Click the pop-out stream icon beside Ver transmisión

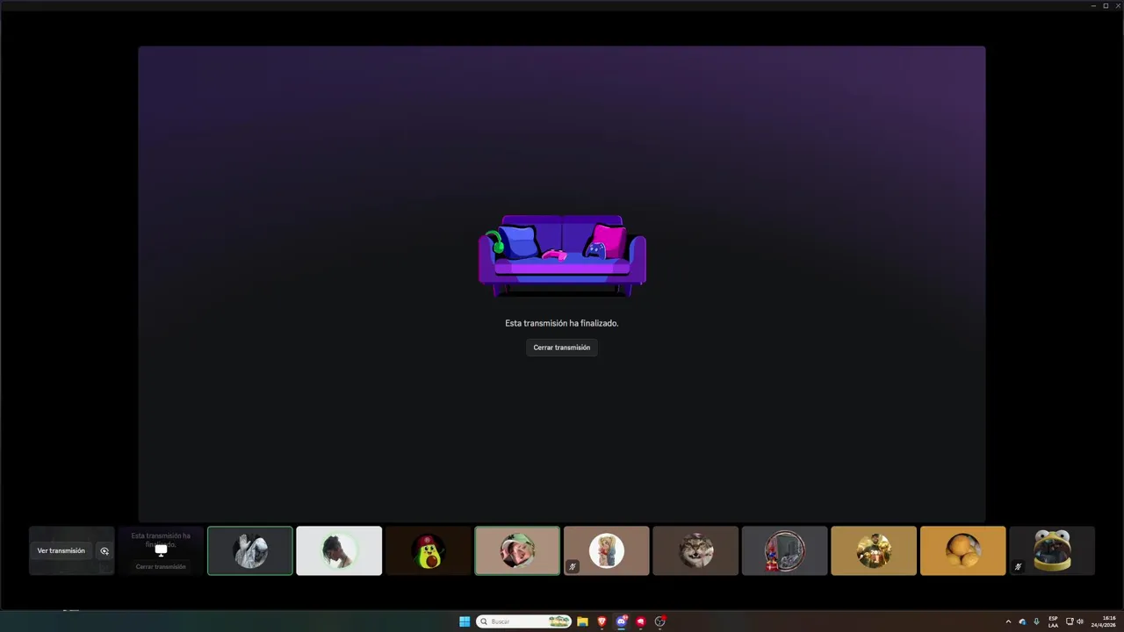click(x=104, y=551)
